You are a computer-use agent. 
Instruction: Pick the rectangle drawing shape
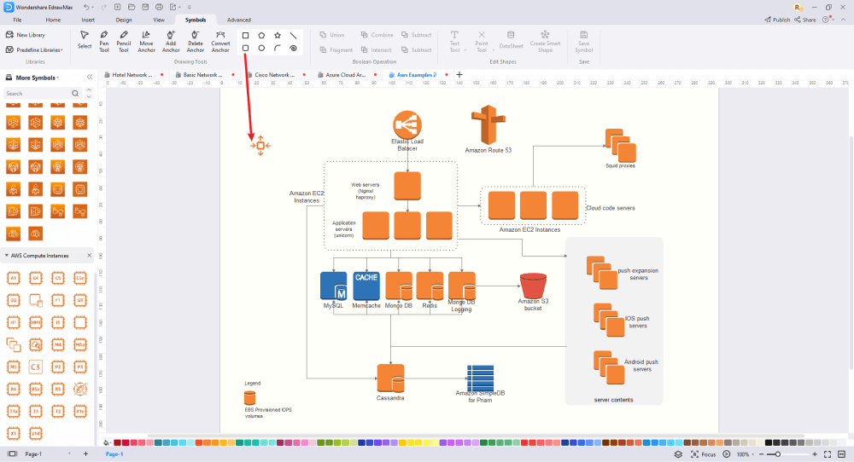[246, 35]
